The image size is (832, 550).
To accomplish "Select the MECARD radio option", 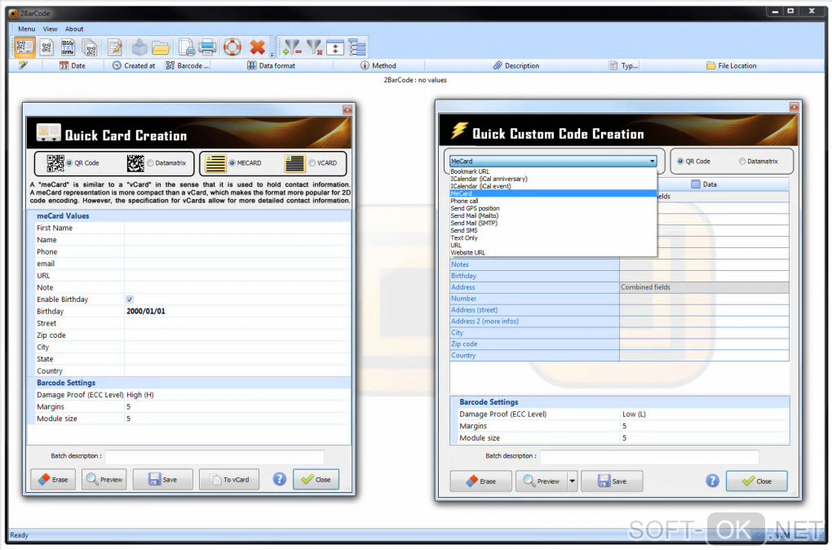I will 232,163.
